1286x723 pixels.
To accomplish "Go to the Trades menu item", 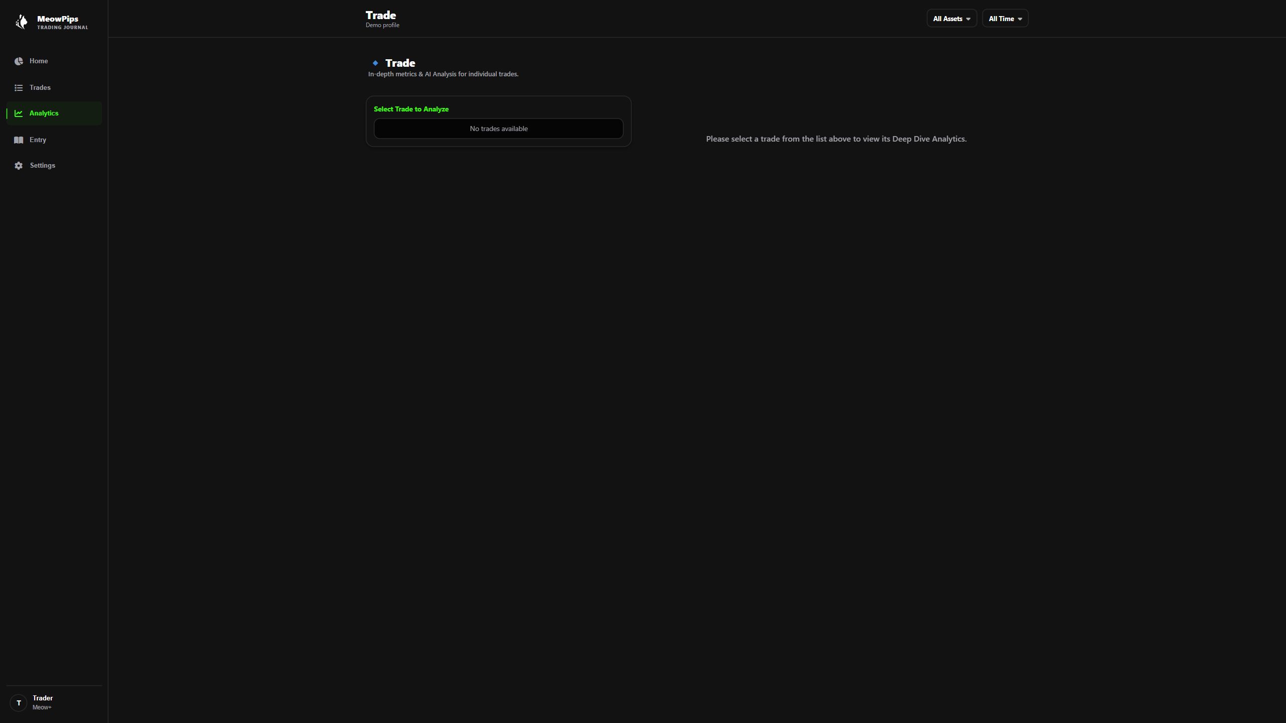I will 54,88.
